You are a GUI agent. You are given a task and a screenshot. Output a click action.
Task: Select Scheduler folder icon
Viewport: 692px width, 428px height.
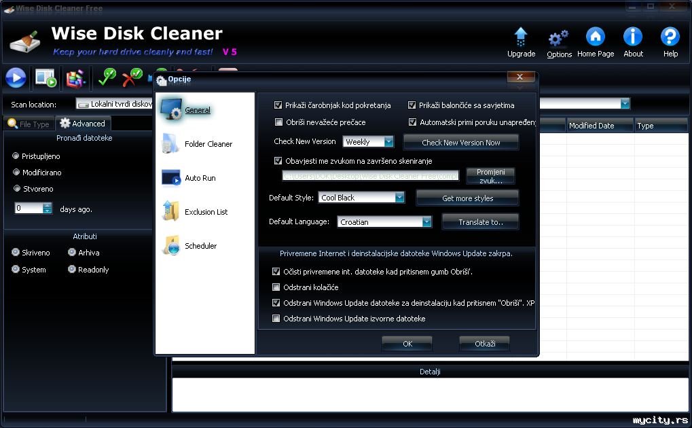171,245
